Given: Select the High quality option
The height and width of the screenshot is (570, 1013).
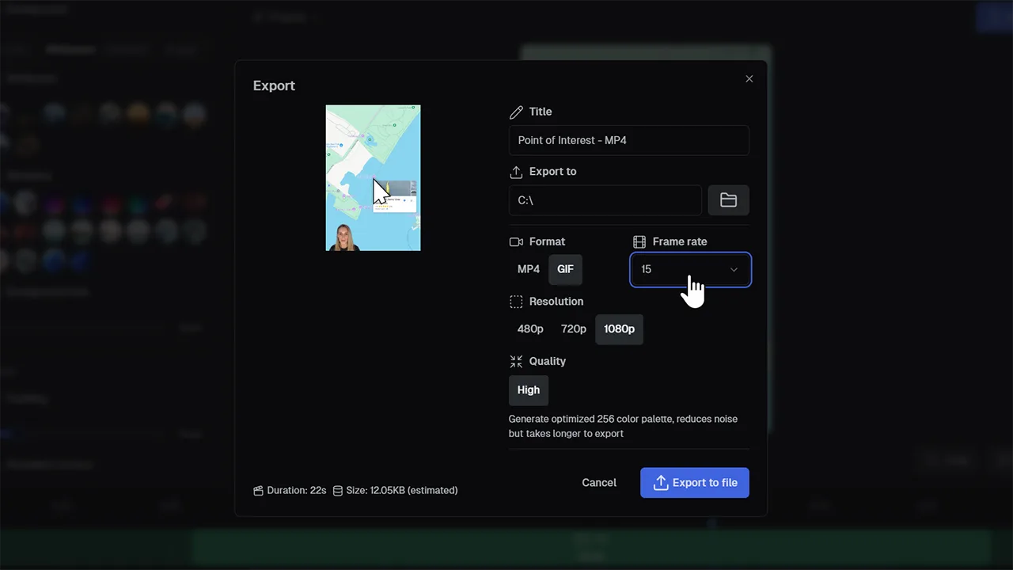Looking at the screenshot, I should click(528, 389).
